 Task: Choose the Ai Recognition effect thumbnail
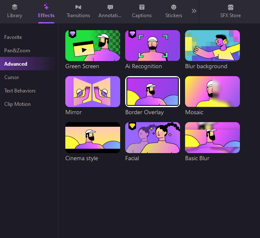pyautogui.click(x=152, y=46)
